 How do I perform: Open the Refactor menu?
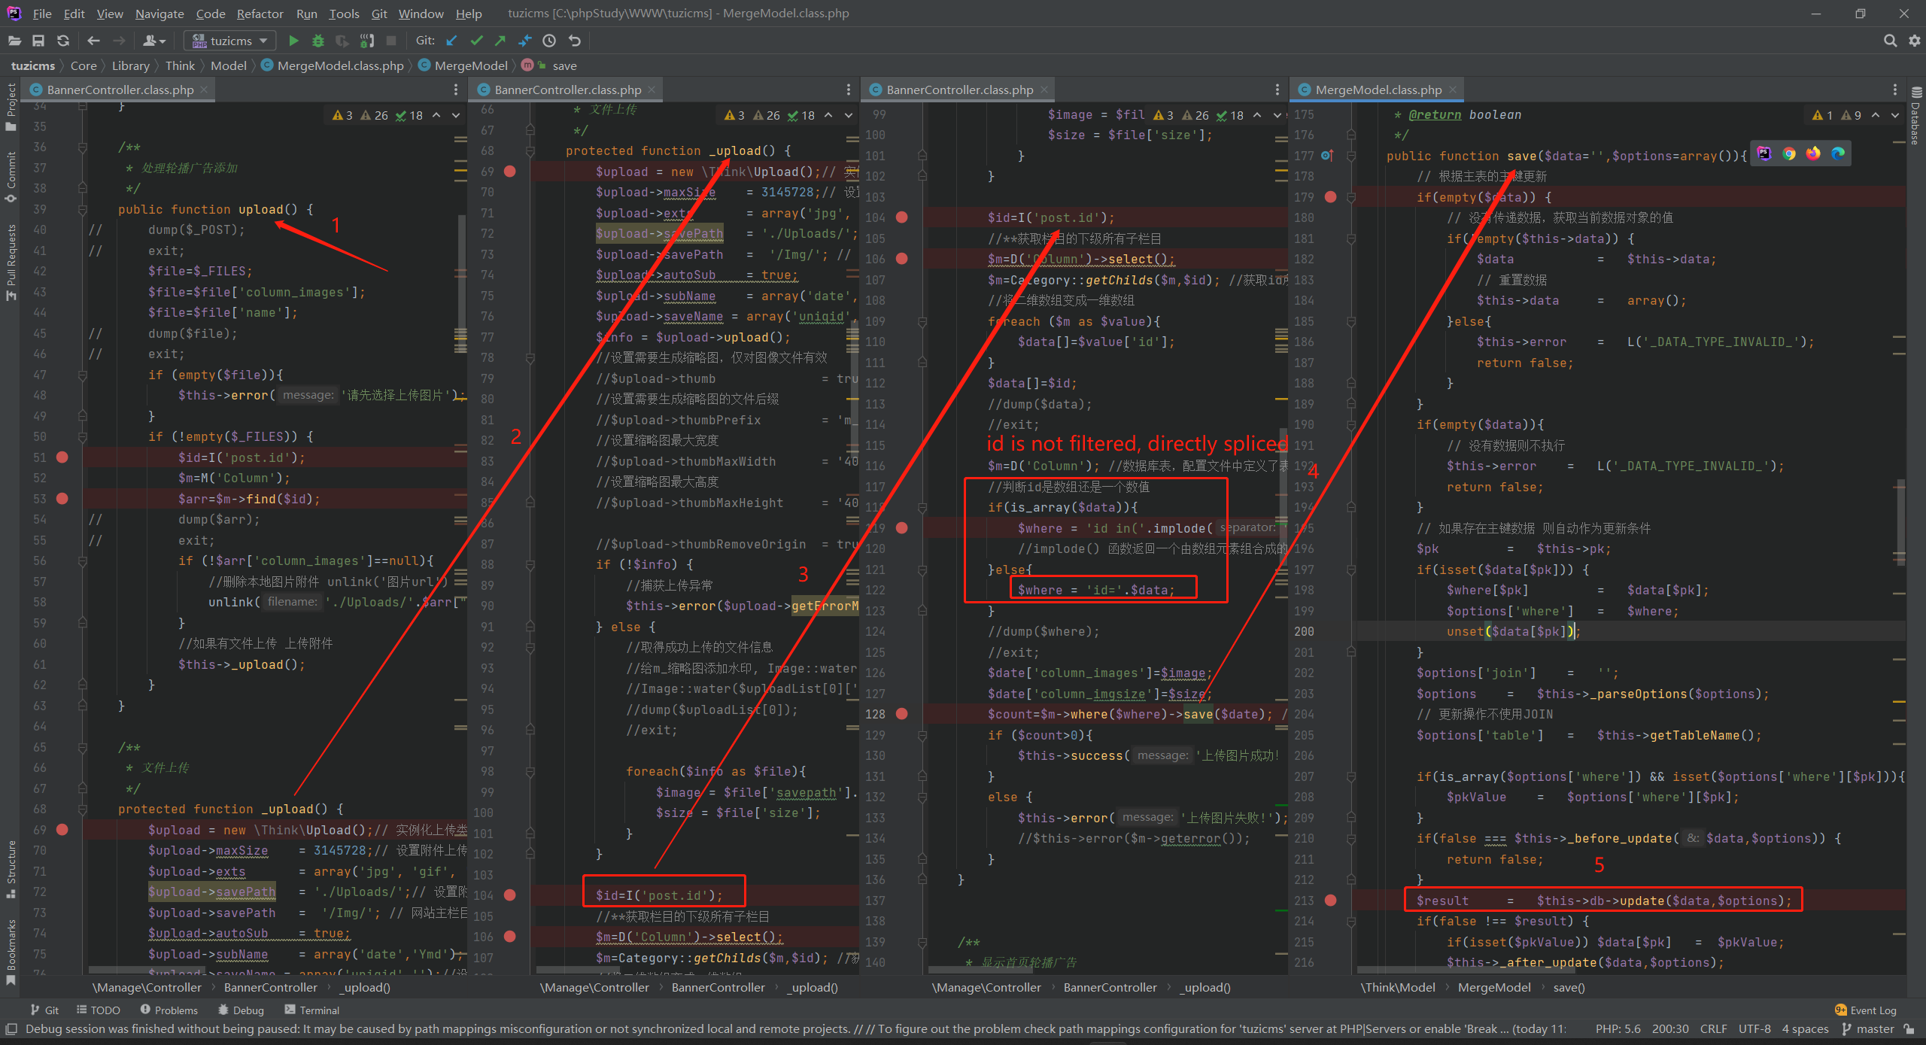(260, 14)
